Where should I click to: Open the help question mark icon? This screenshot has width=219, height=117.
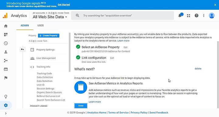coord(196,15)
